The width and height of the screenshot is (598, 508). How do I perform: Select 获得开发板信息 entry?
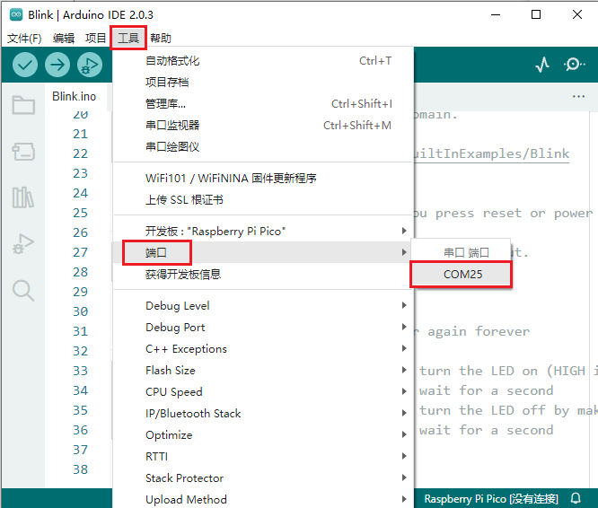pyautogui.click(x=263, y=274)
